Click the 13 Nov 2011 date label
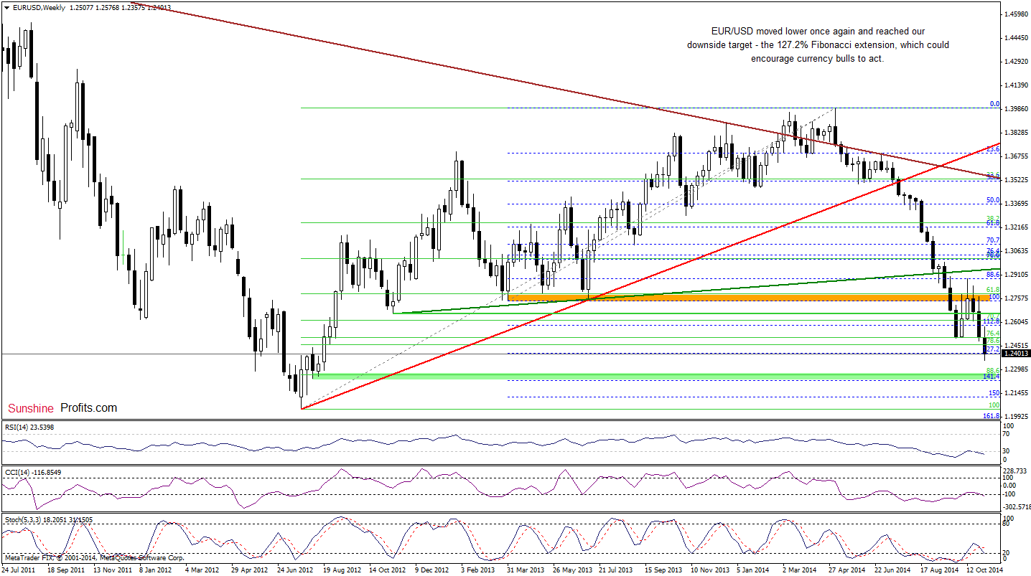Viewport: 1031px width, 576px height. click(x=113, y=570)
